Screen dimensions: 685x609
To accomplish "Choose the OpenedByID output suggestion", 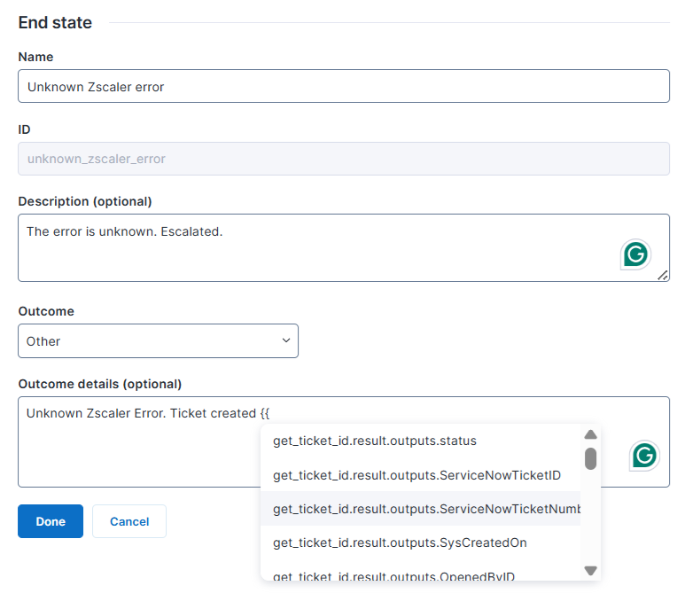I will (x=393, y=575).
